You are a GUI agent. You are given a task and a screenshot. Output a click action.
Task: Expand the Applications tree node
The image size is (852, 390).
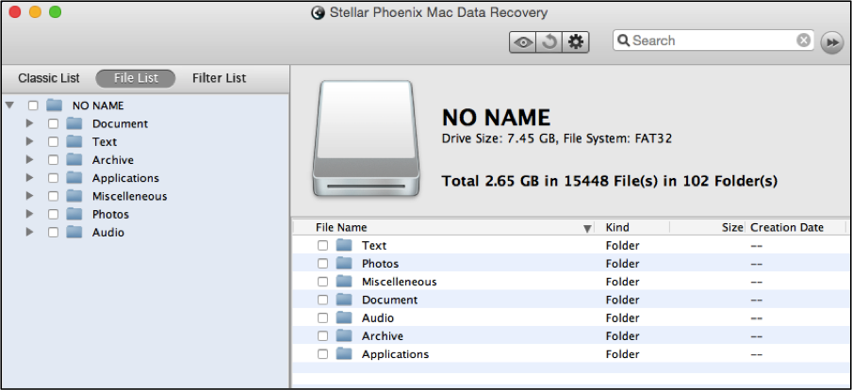[29, 178]
